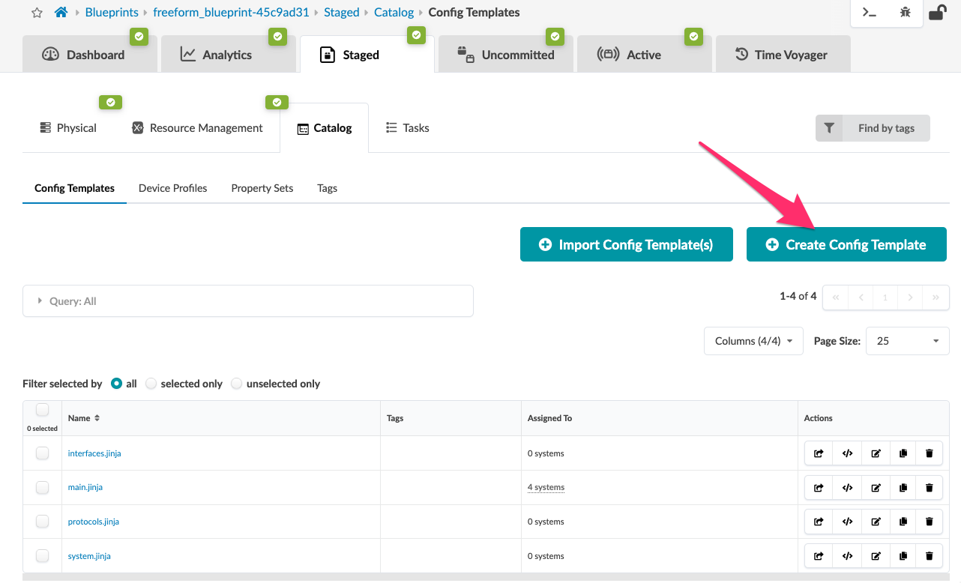Open the Columns (4/4) dropdown

(753, 340)
